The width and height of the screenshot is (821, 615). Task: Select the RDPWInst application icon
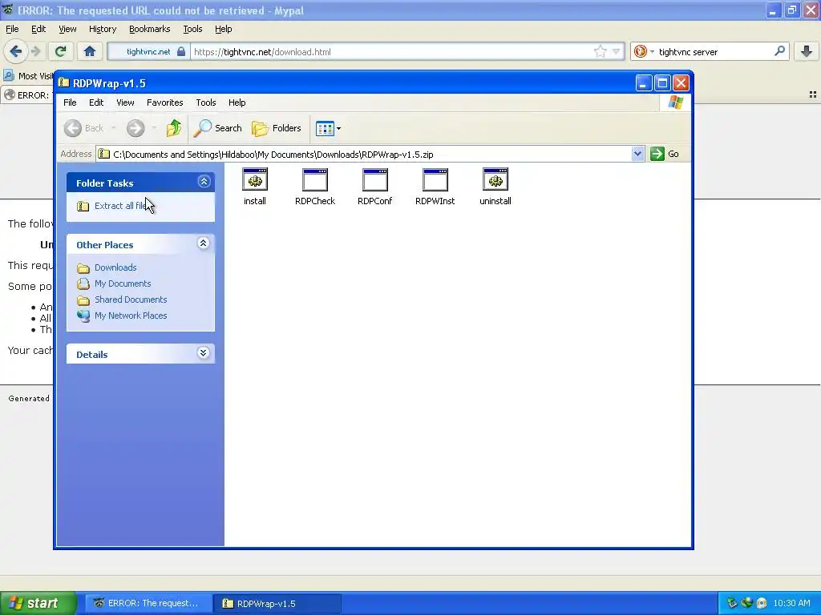tap(435, 186)
